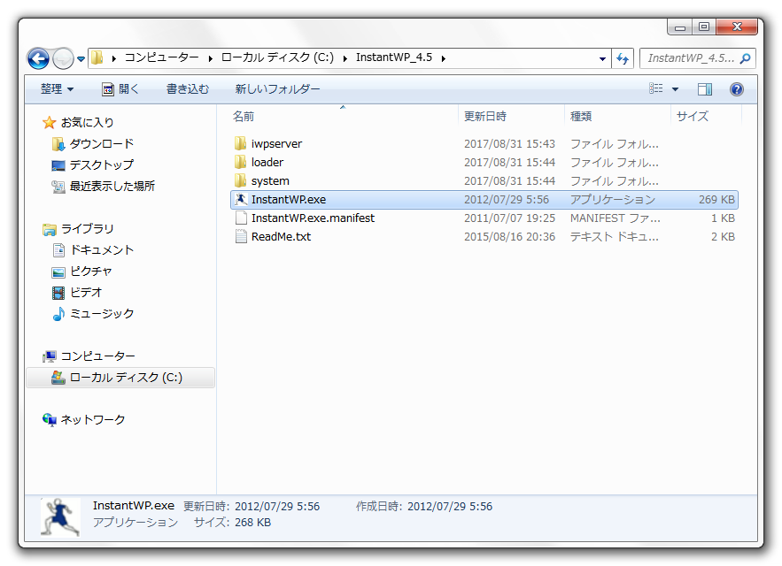
Task: Refresh the folder view
Action: coord(623,58)
